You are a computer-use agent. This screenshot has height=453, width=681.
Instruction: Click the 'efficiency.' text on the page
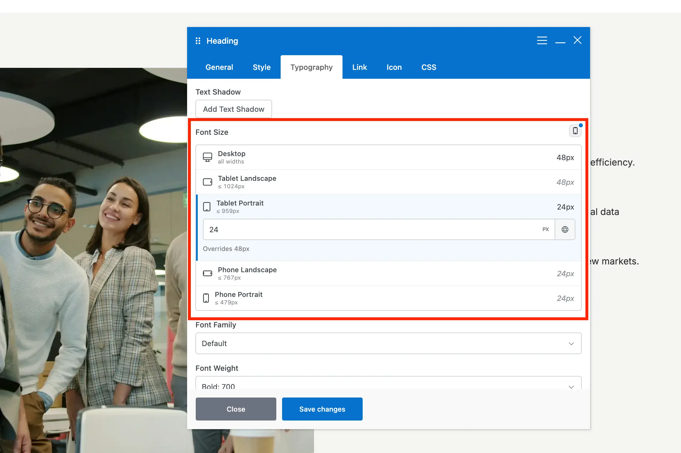pos(612,162)
